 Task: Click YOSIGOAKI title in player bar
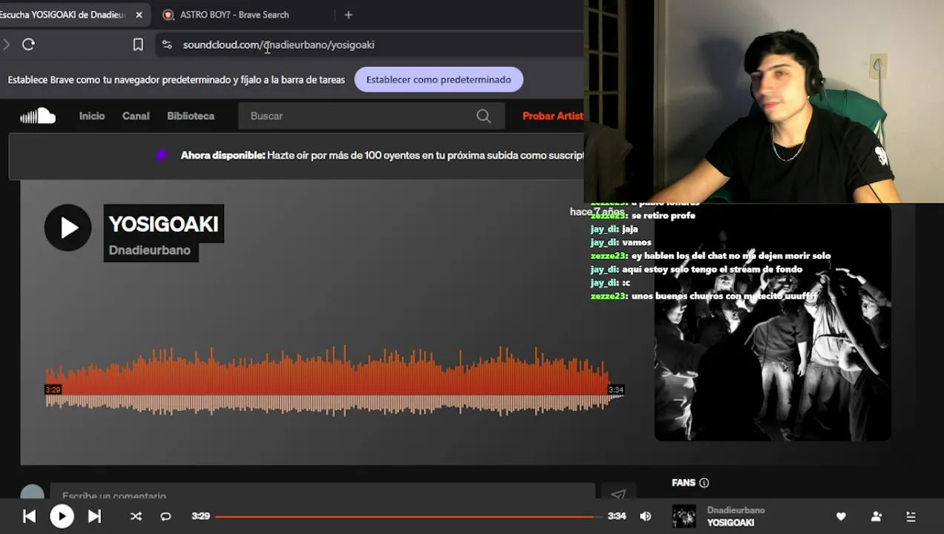pos(730,523)
